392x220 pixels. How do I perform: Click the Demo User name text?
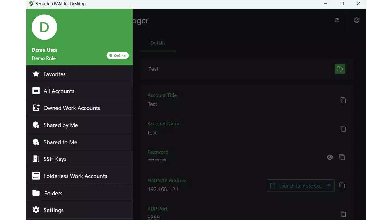click(44, 50)
